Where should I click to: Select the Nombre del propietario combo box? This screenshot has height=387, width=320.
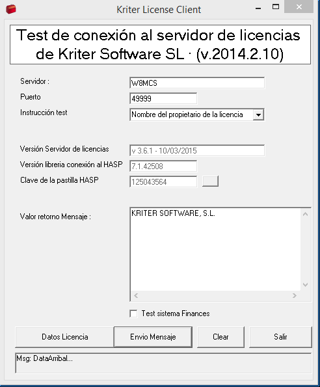click(197, 114)
